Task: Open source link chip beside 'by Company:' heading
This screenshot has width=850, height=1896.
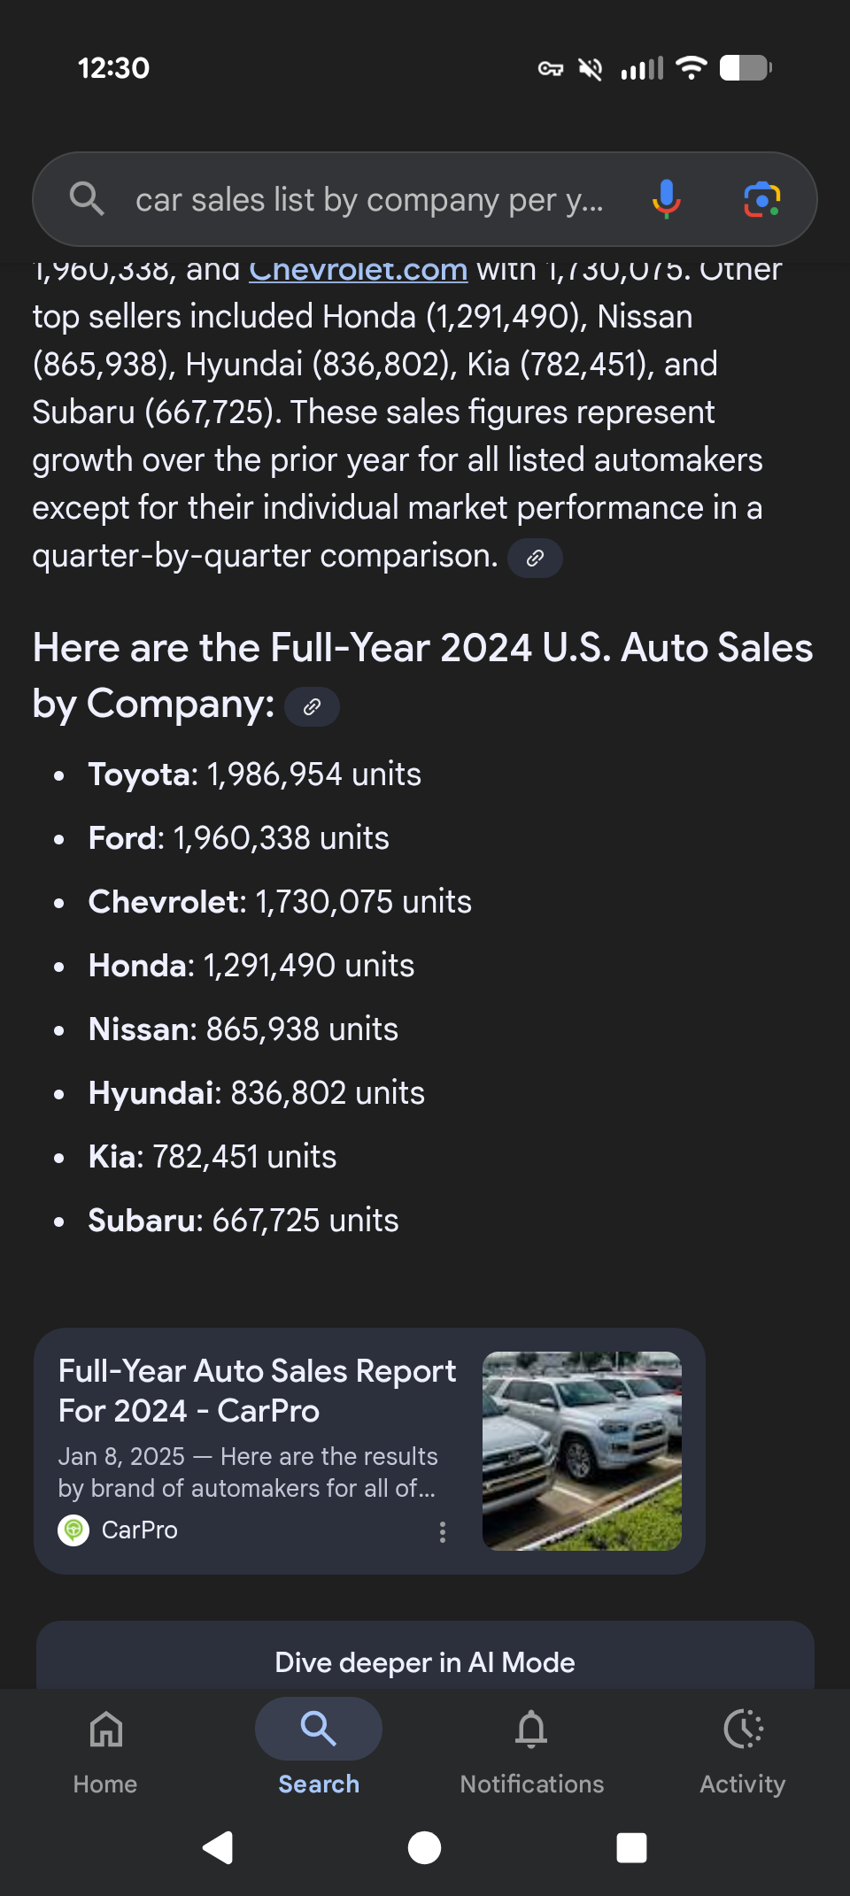Action: coord(312,706)
